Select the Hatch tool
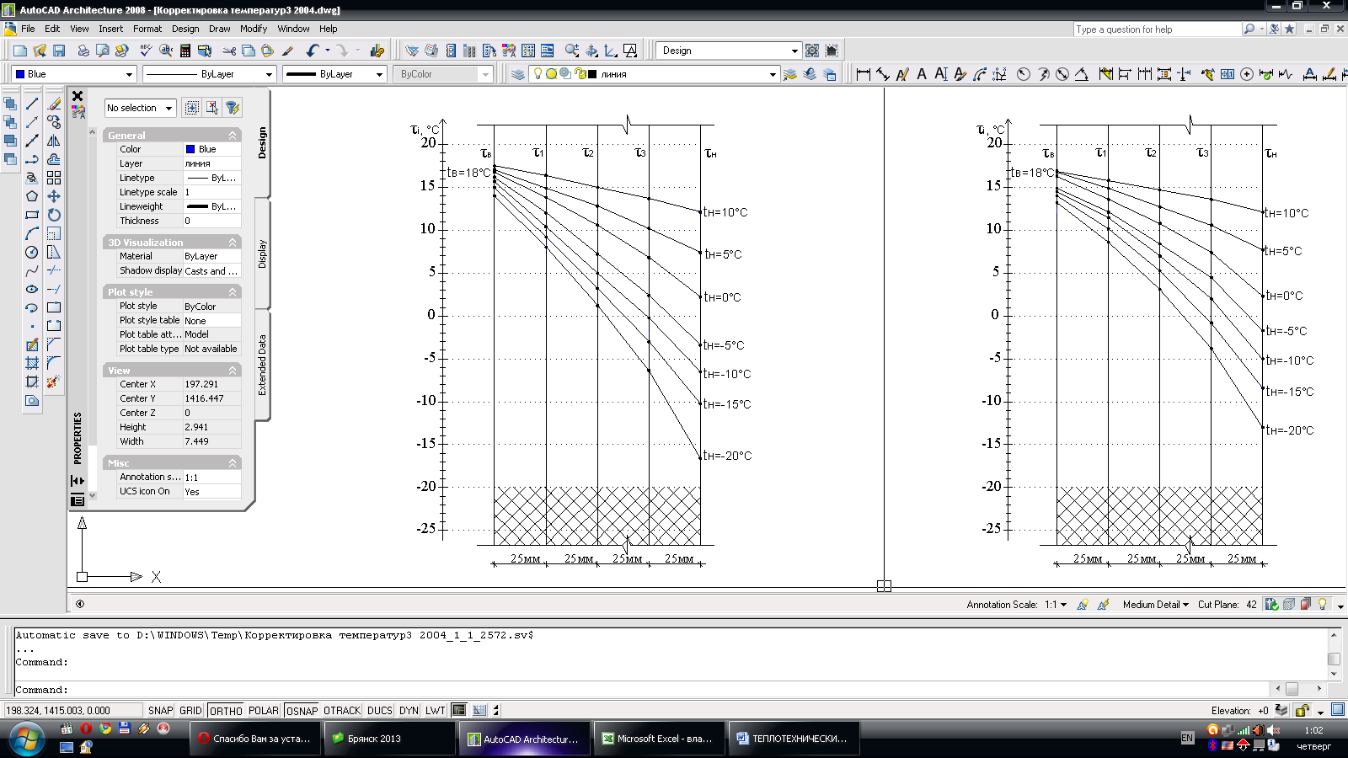 (32, 363)
